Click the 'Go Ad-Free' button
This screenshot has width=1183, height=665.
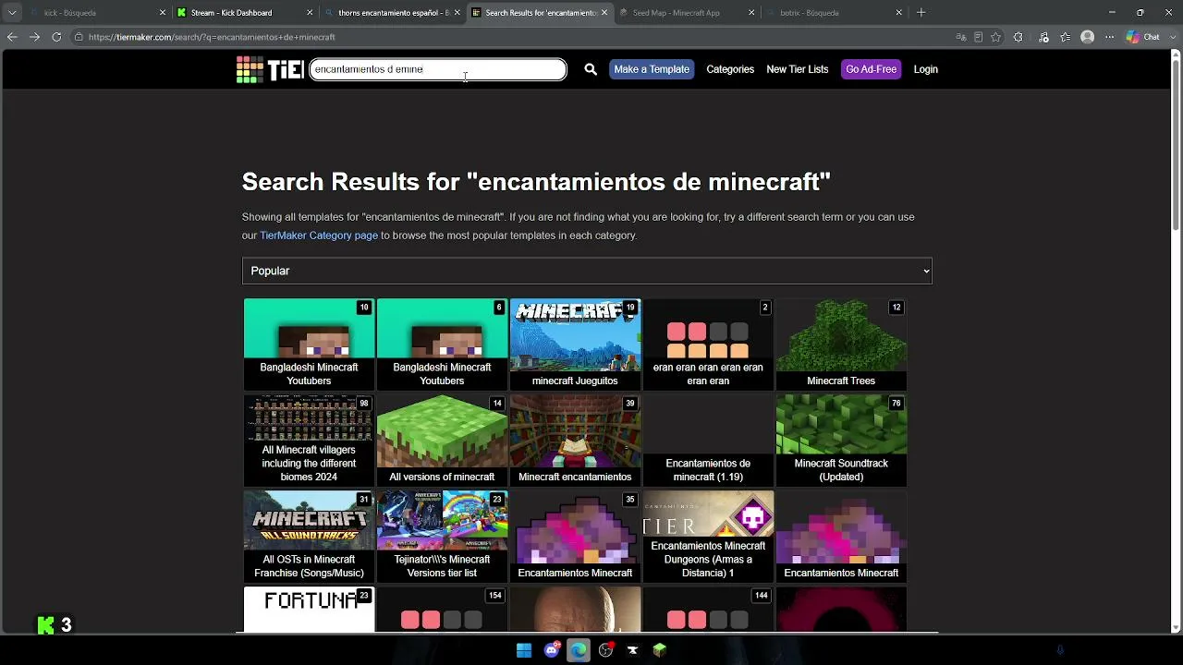click(871, 69)
